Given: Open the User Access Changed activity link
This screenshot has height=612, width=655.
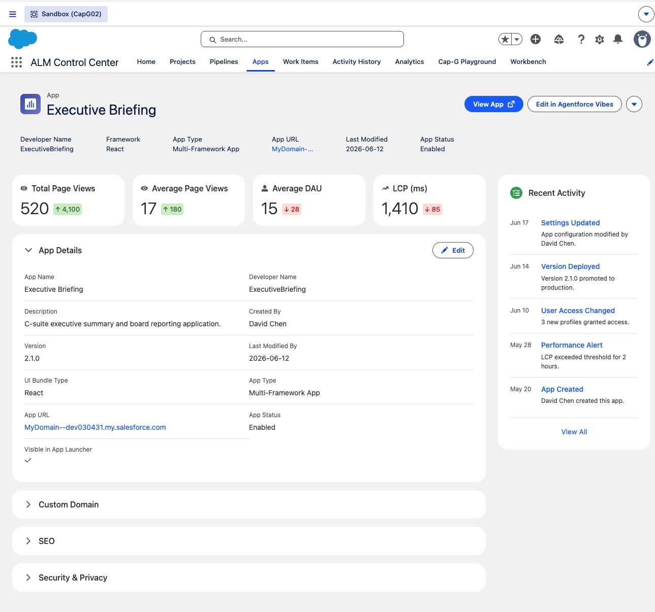Looking at the screenshot, I should point(578,311).
